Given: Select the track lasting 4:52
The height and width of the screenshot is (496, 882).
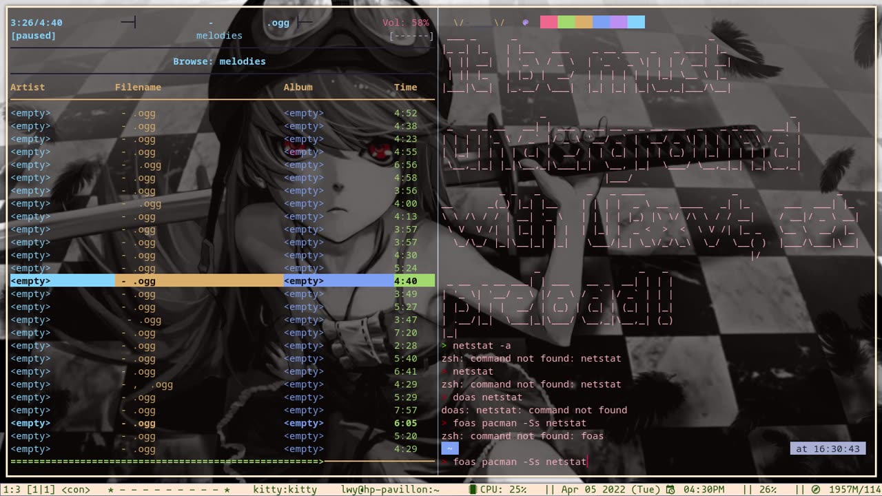Looking at the screenshot, I should 223,113.
